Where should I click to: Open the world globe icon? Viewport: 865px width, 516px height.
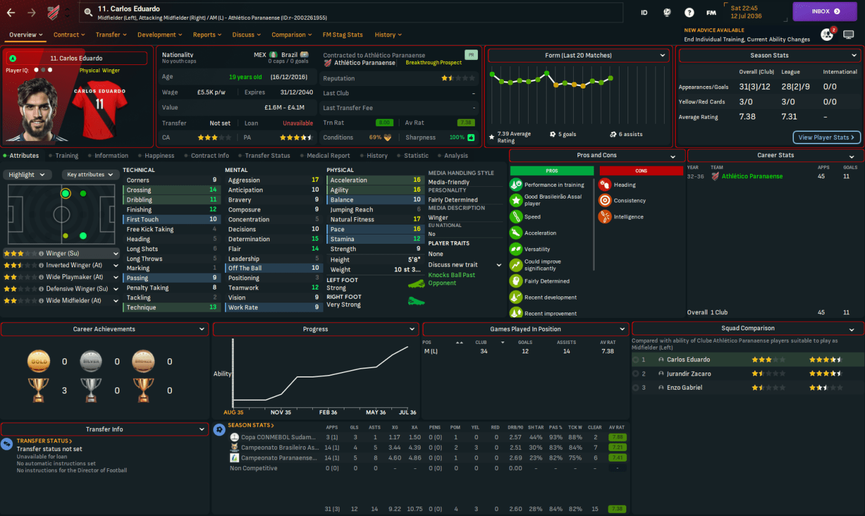[667, 12]
